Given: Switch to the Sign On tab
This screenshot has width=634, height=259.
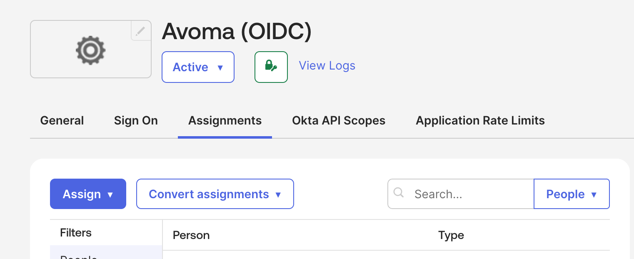Looking at the screenshot, I should [x=136, y=120].
